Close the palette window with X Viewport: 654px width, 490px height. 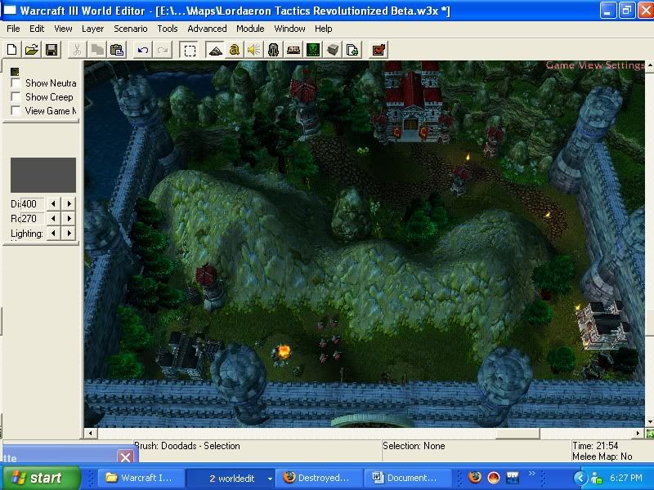tap(125, 457)
